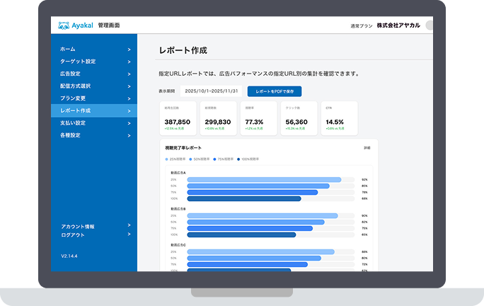484x306 pixels.
Task: Click the 100% view rate legend dot
Action: [x=238, y=159]
